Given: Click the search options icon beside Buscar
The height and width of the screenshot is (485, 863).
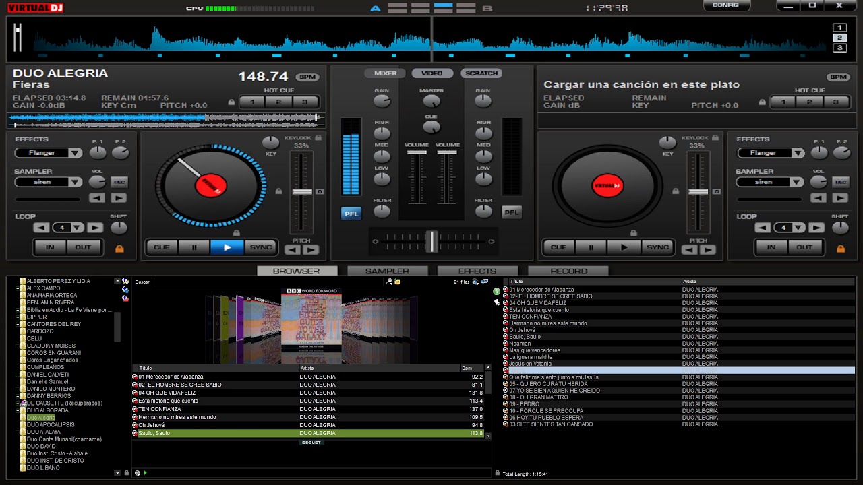Looking at the screenshot, I should coord(389,282).
